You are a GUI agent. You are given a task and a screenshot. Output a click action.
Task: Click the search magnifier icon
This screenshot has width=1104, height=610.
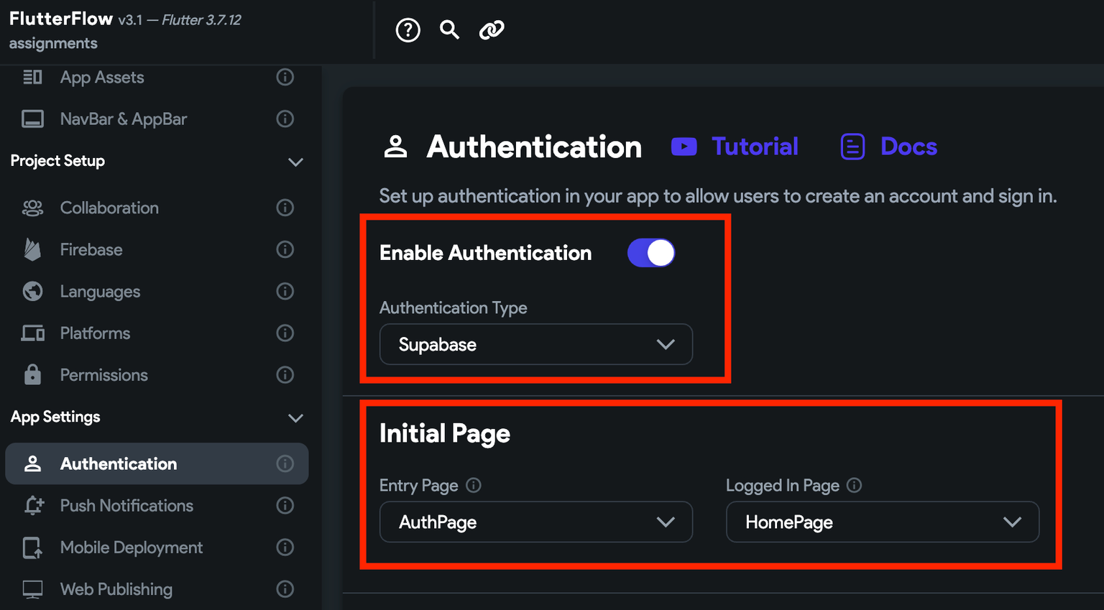(x=449, y=29)
